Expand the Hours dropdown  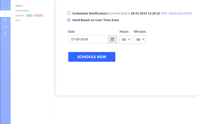125,39
